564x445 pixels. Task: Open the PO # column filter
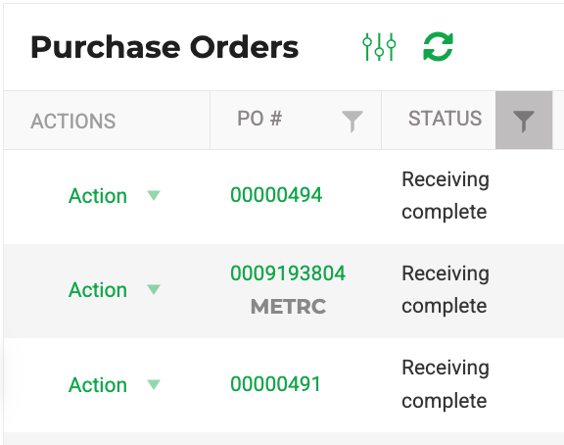(352, 122)
